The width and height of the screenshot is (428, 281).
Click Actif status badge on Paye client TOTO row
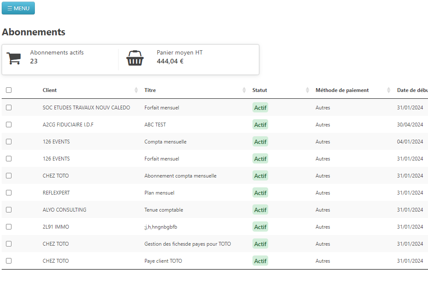[x=260, y=261]
